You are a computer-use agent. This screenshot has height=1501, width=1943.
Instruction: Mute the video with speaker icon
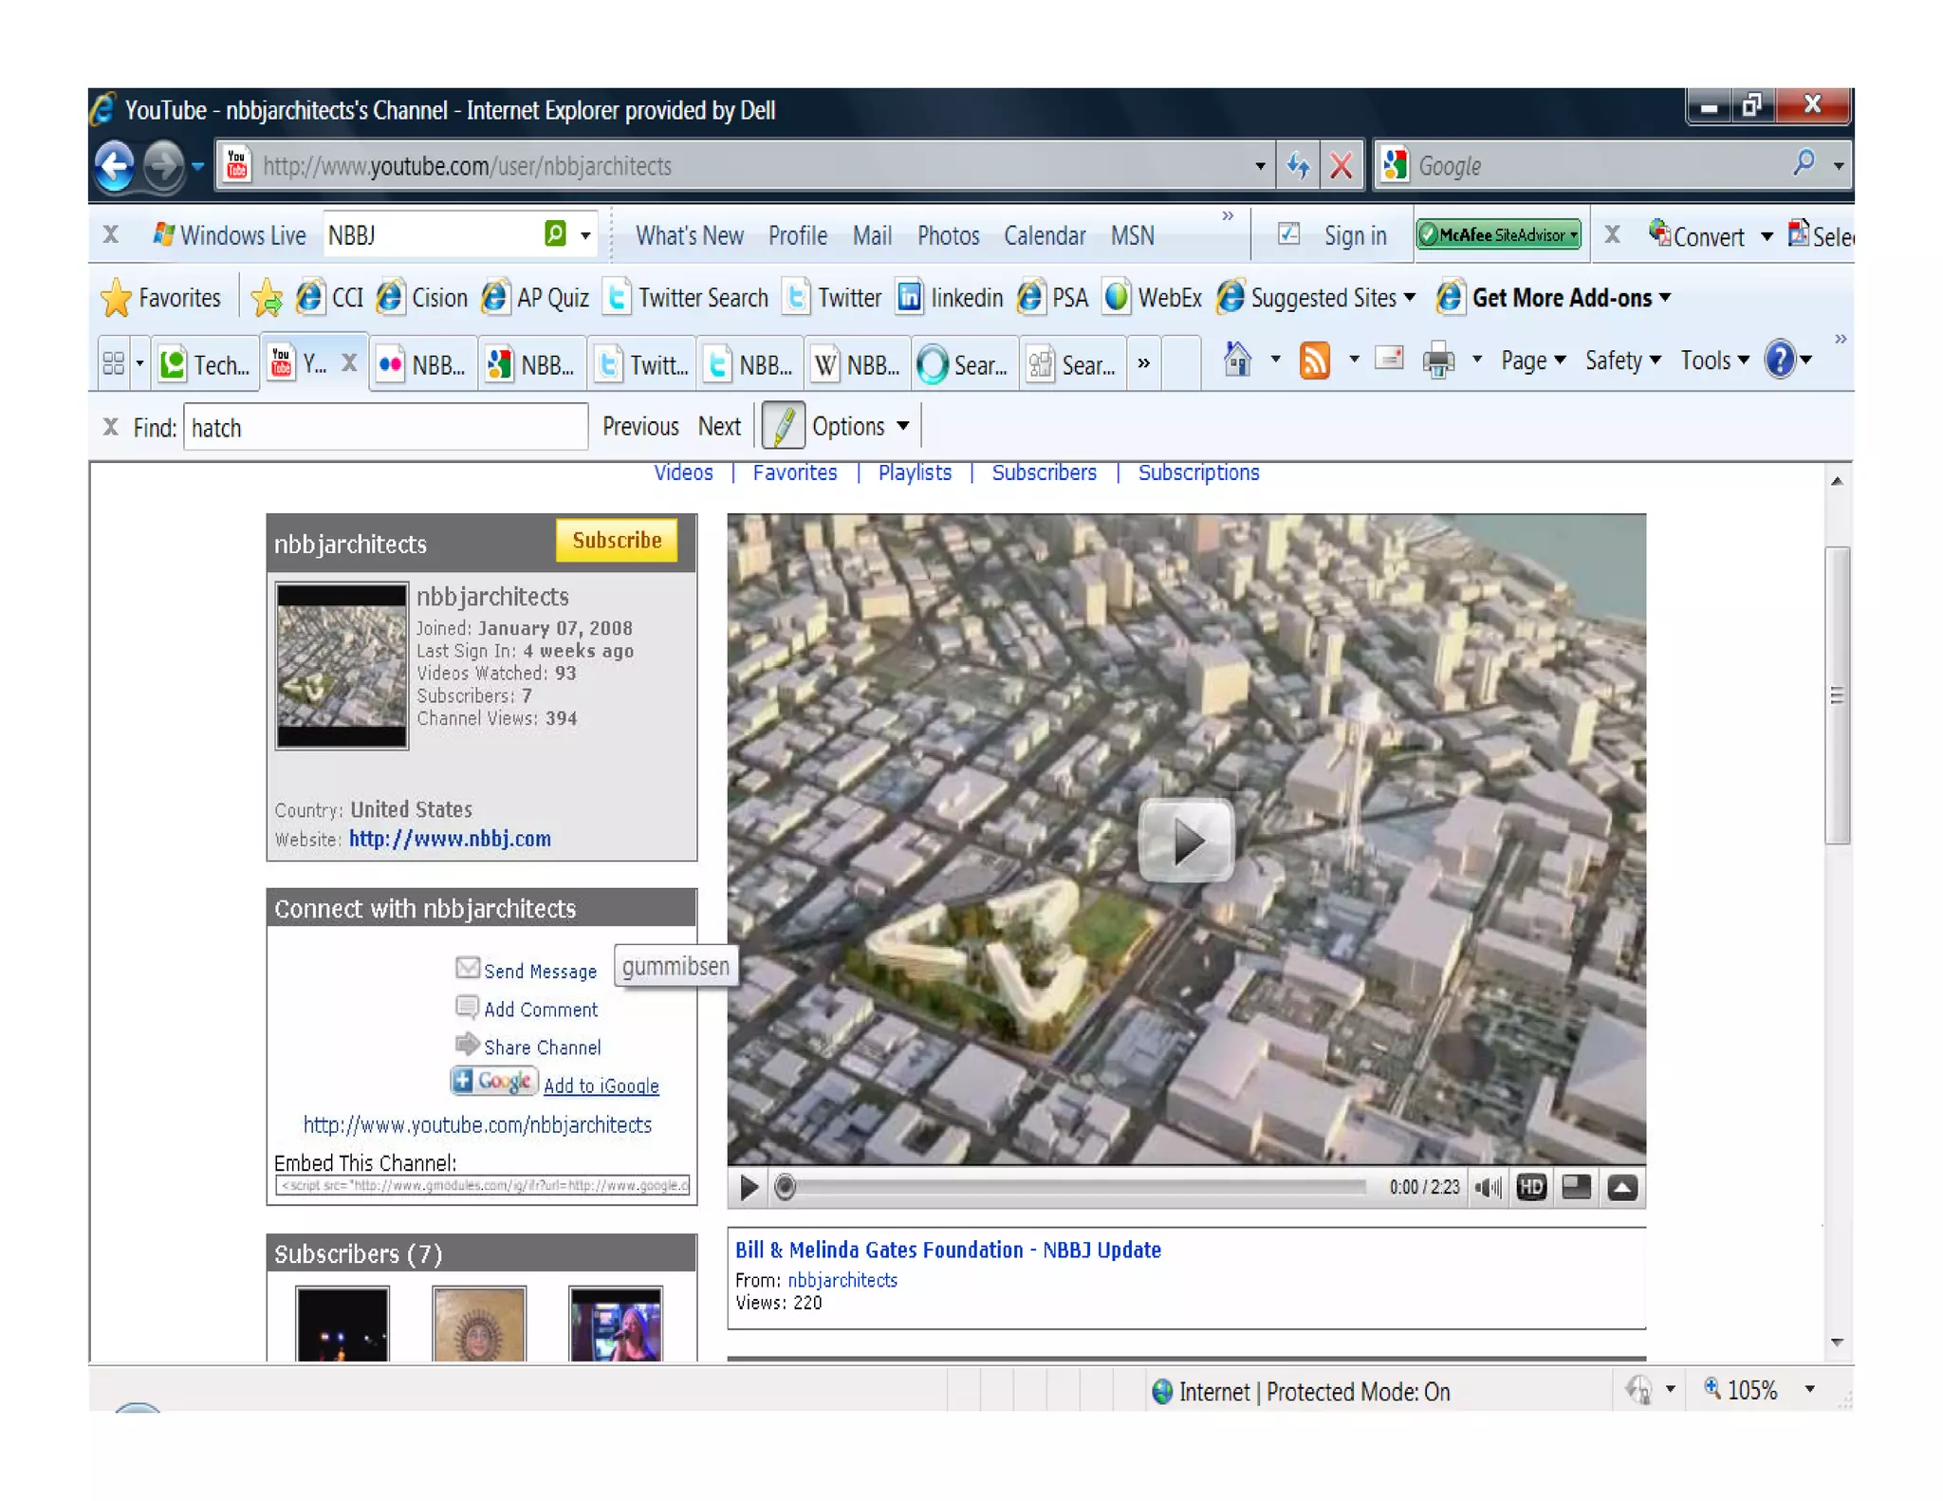[x=1489, y=1187]
